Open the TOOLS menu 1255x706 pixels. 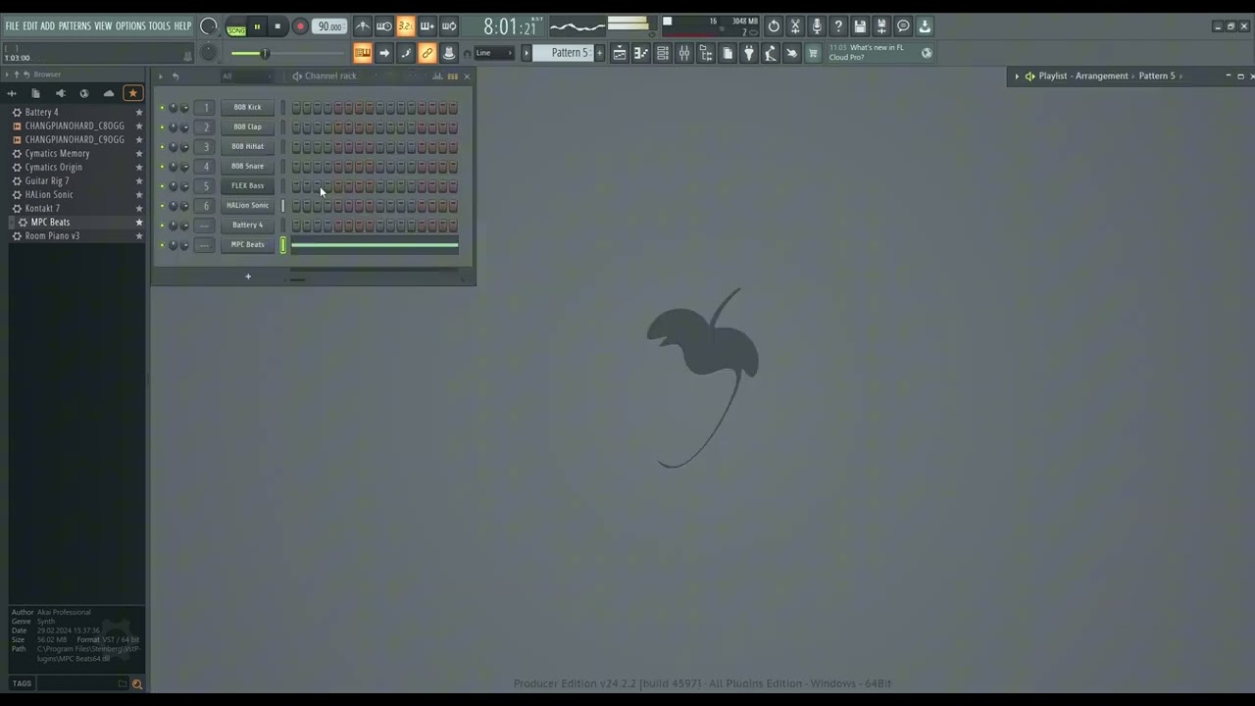pyautogui.click(x=159, y=25)
